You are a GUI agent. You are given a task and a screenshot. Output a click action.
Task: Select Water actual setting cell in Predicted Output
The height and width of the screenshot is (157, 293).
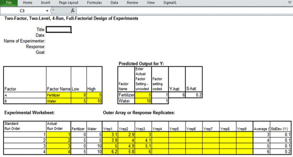click(x=143, y=101)
